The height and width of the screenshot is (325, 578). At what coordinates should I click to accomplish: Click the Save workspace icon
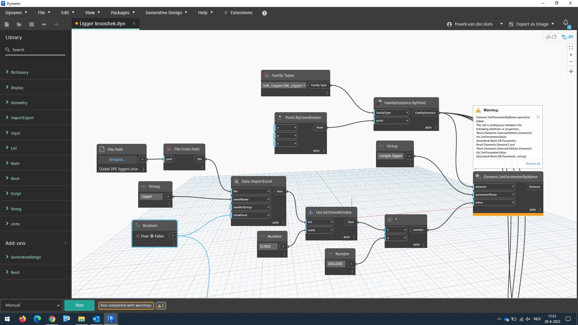click(31, 24)
